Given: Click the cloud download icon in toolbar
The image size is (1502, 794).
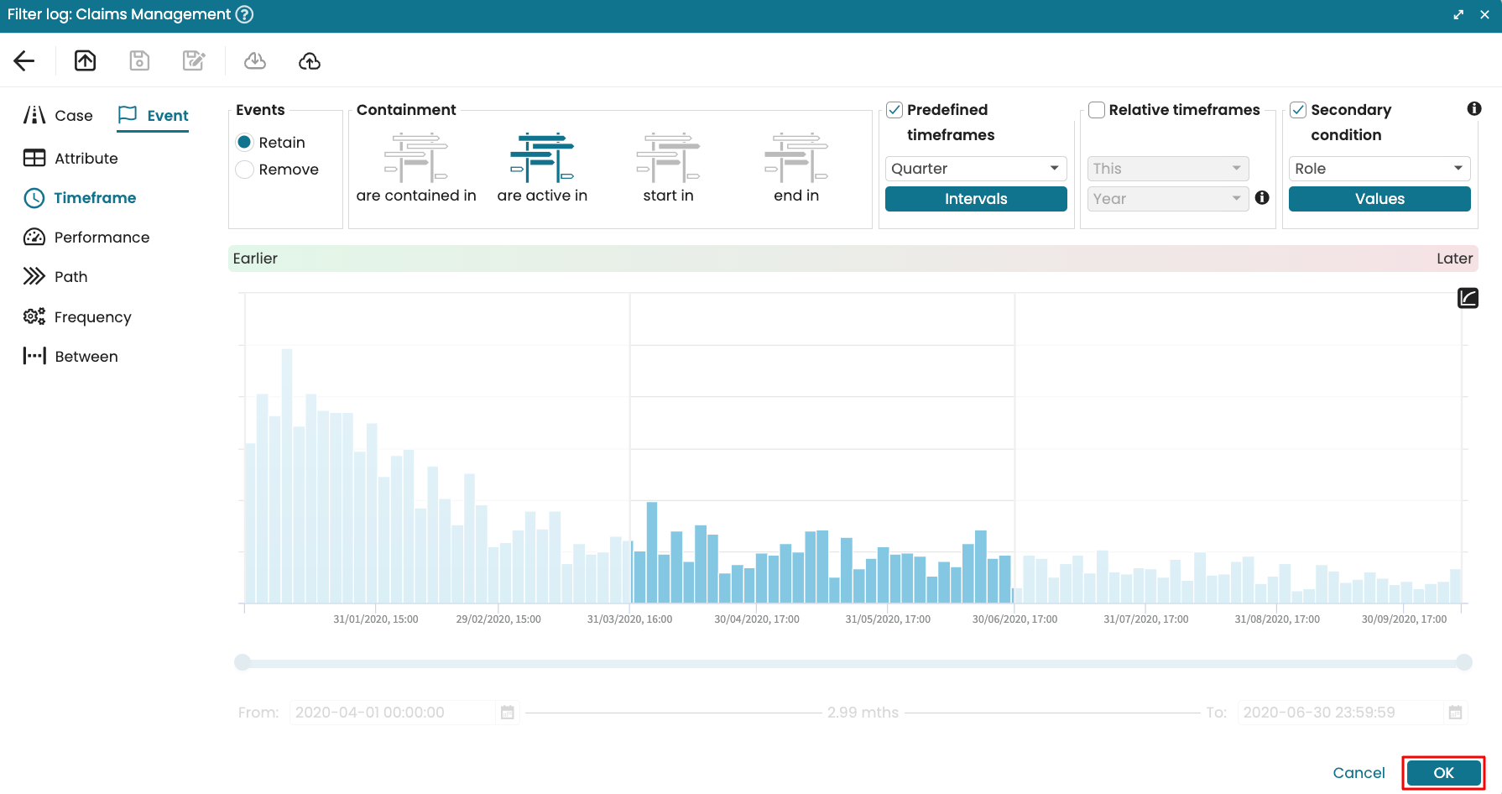Looking at the screenshot, I should pyautogui.click(x=255, y=60).
